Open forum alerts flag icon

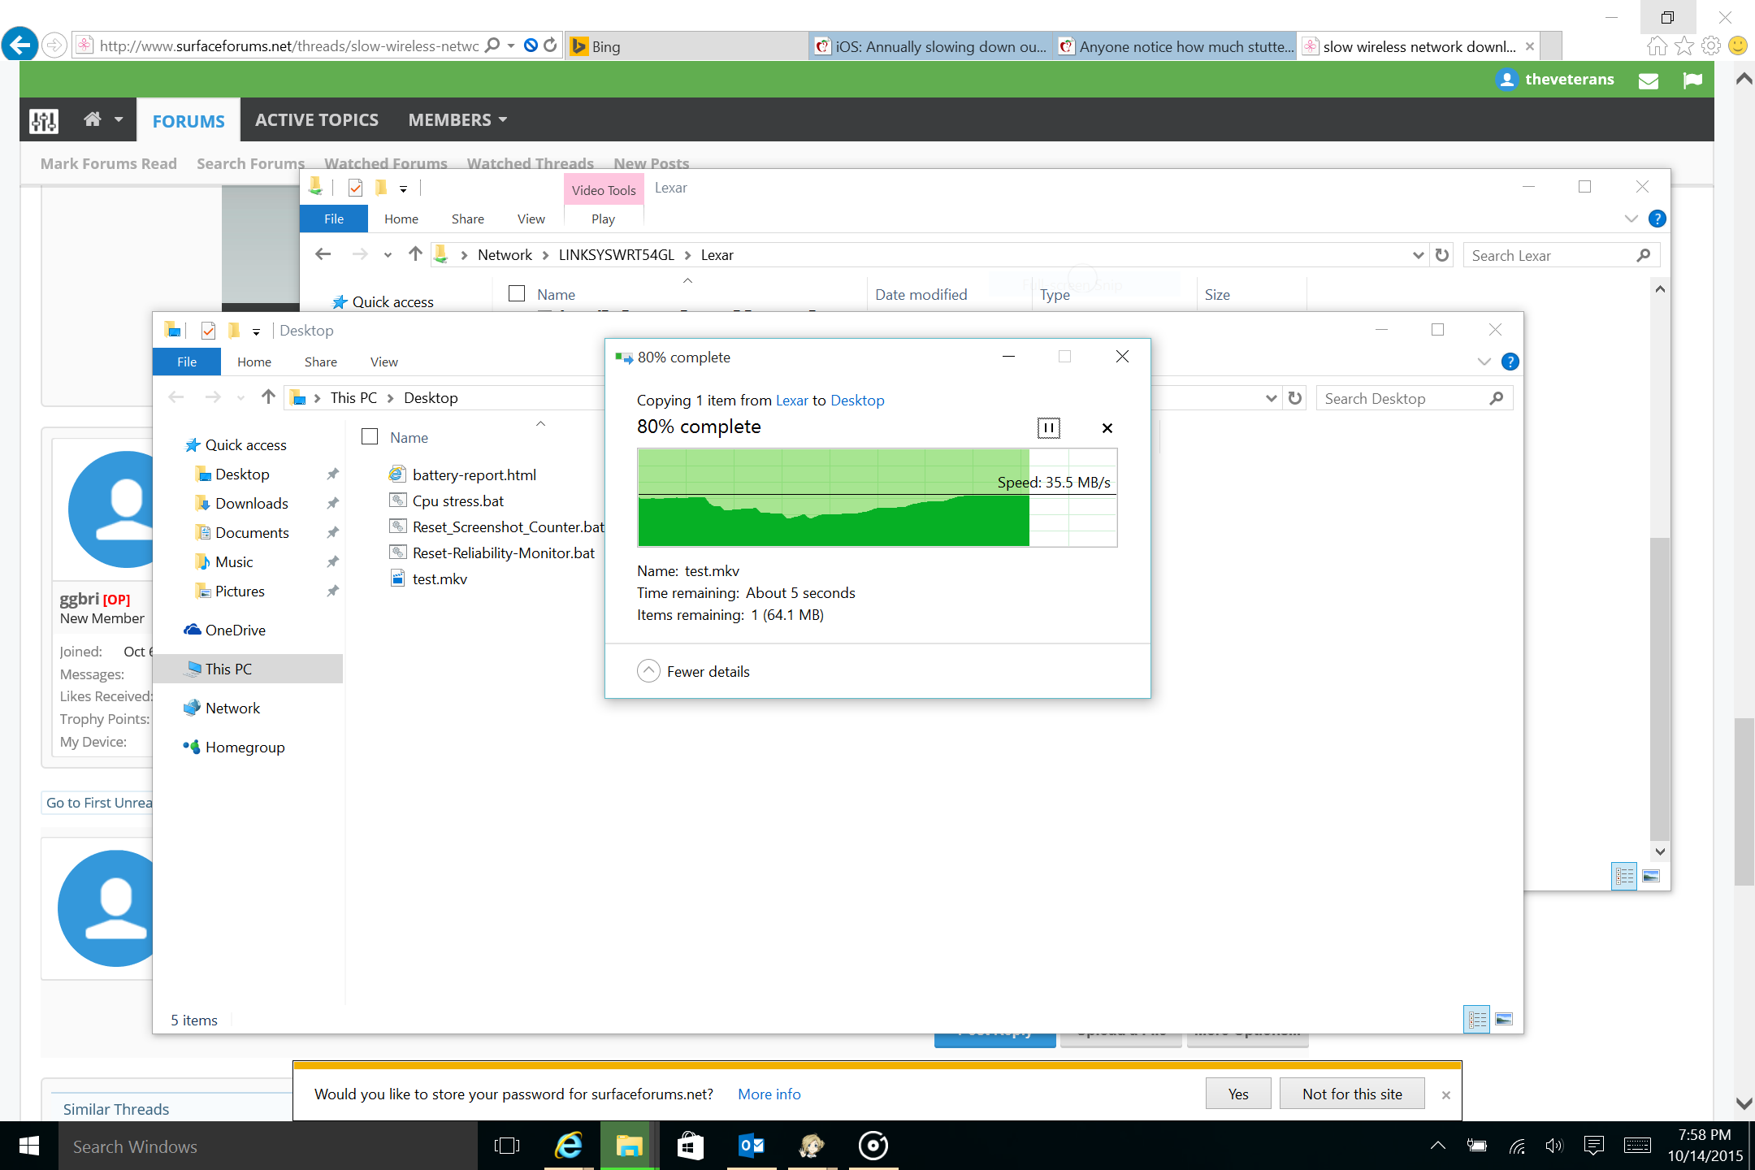(x=1692, y=80)
